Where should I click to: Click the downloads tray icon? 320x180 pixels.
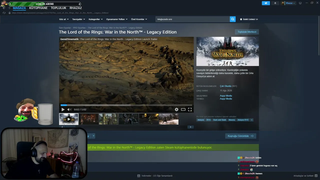(139, 176)
